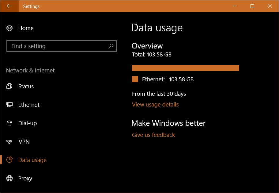The width and height of the screenshot is (279, 193).
Task: Click Give us feedback
Action: pyautogui.click(x=153, y=135)
